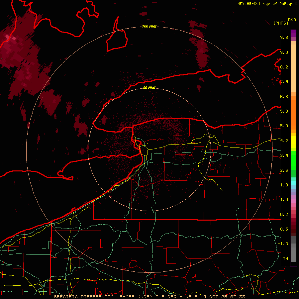This screenshot has height=299, width=299.
Task: Select the -0.5 scale value
Action: pyautogui.click(x=283, y=229)
